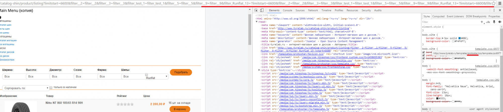Open the three-dot menu in body.site rule
This screenshot has height=112, width=503.
[496, 61]
